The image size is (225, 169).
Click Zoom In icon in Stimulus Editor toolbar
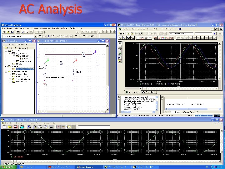pos(29,127)
